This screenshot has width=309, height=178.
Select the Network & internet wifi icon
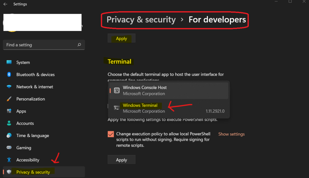click(9, 87)
